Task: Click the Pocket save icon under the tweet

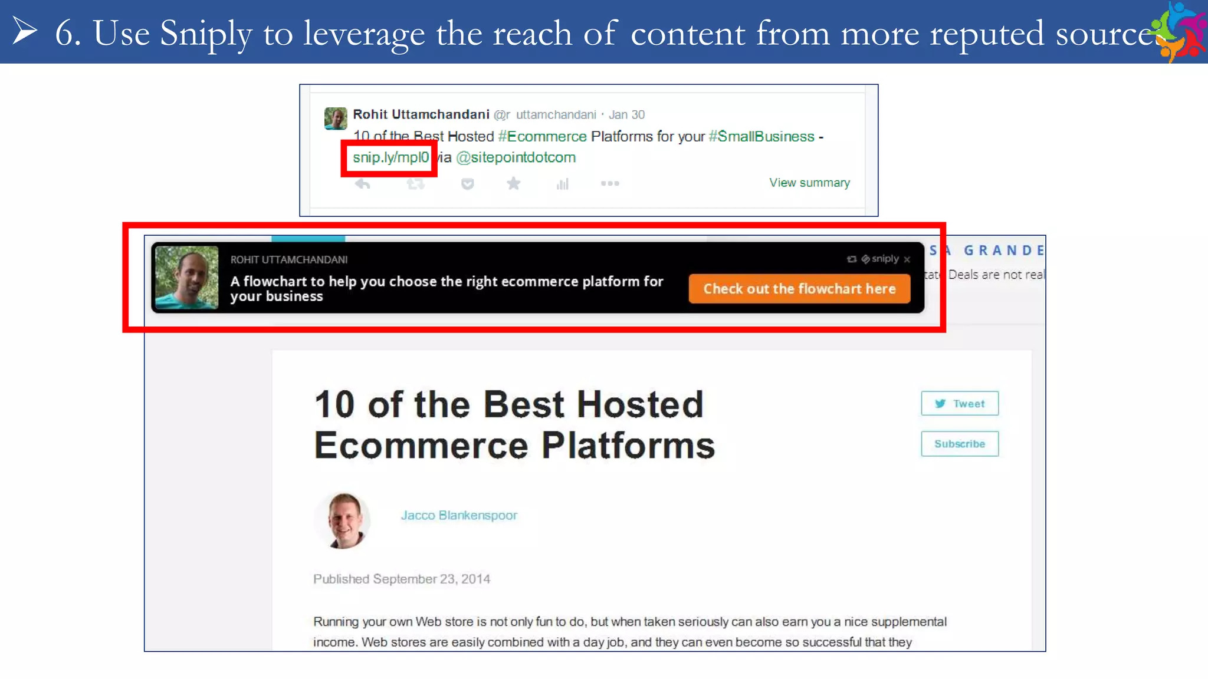Action: pos(467,184)
